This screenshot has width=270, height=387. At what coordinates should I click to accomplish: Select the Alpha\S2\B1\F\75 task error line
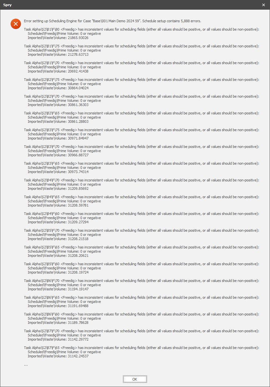(141, 46)
